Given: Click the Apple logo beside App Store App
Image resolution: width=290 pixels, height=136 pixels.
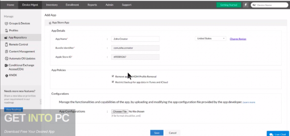Looking at the screenshot, I should tap(50, 23).
